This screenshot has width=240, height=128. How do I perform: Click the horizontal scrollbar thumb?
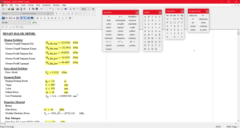pos(4,124)
